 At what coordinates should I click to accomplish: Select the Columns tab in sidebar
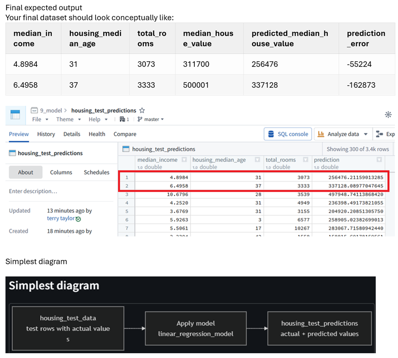pyautogui.click(x=61, y=172)
